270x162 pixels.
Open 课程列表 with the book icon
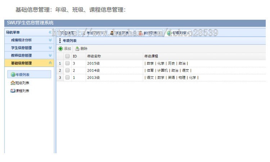click(x=20, y=91)
